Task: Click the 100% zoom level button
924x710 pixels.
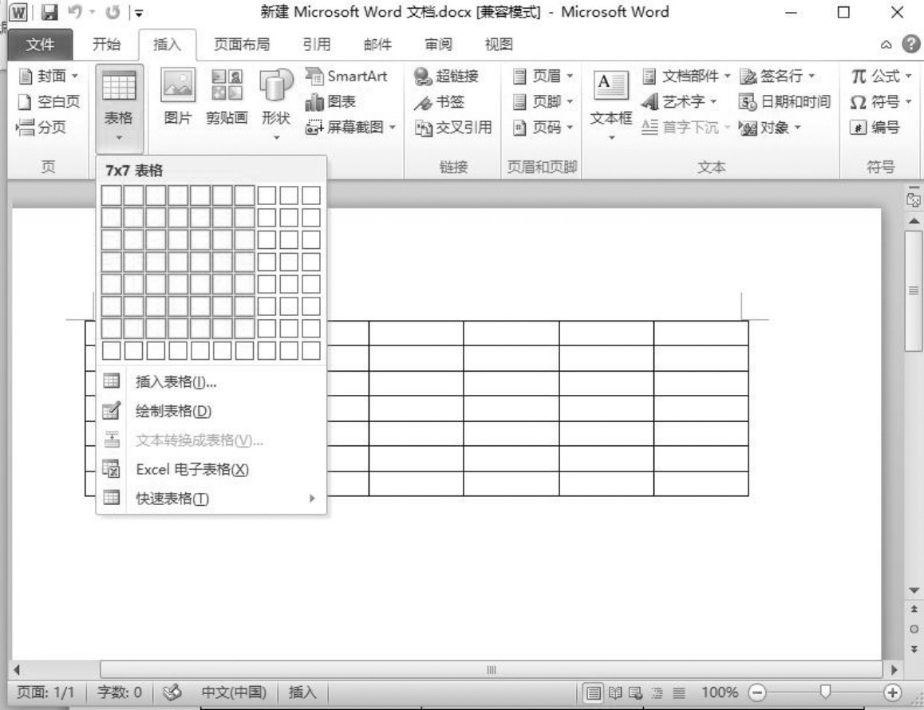Action: 720,692
